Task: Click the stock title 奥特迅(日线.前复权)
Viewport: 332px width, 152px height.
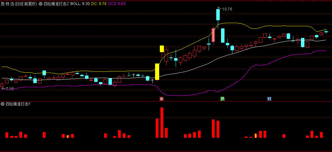Action: pyautogui.click(x=19, y=3)
